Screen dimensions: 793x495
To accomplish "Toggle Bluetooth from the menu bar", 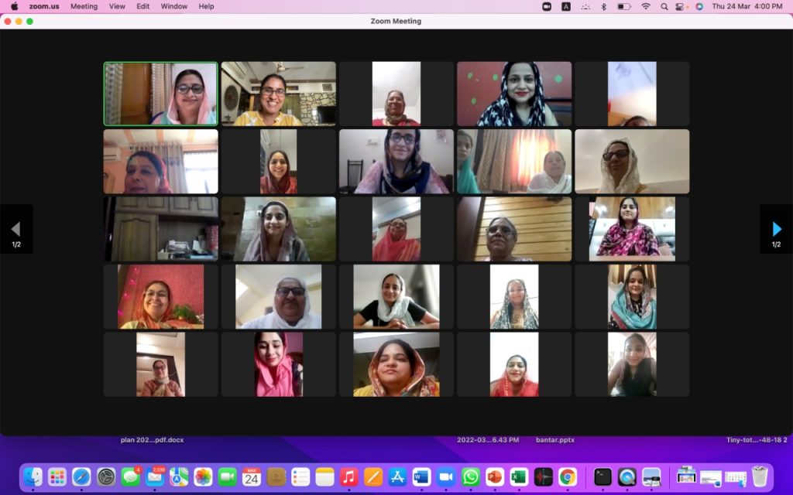I will (604, 6).
